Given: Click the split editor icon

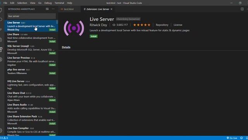Looking at the screenshot, I should tap(242, 9).
